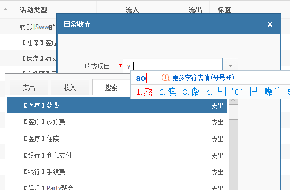
Task: Select the 搜索 tab
Action: click(111, 87)
